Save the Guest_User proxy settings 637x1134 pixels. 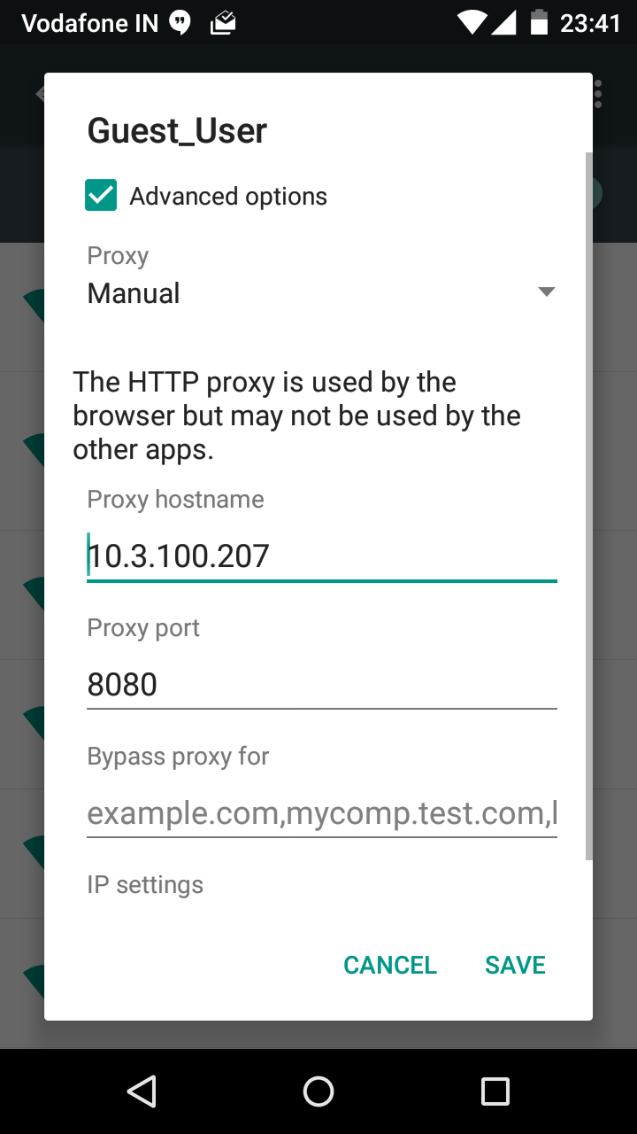(515, 965)
